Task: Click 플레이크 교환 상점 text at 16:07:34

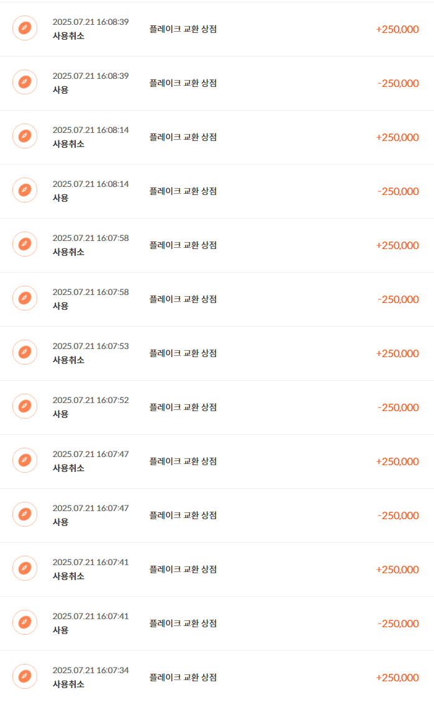Action: pyautogui.click(x=183, y=678)
